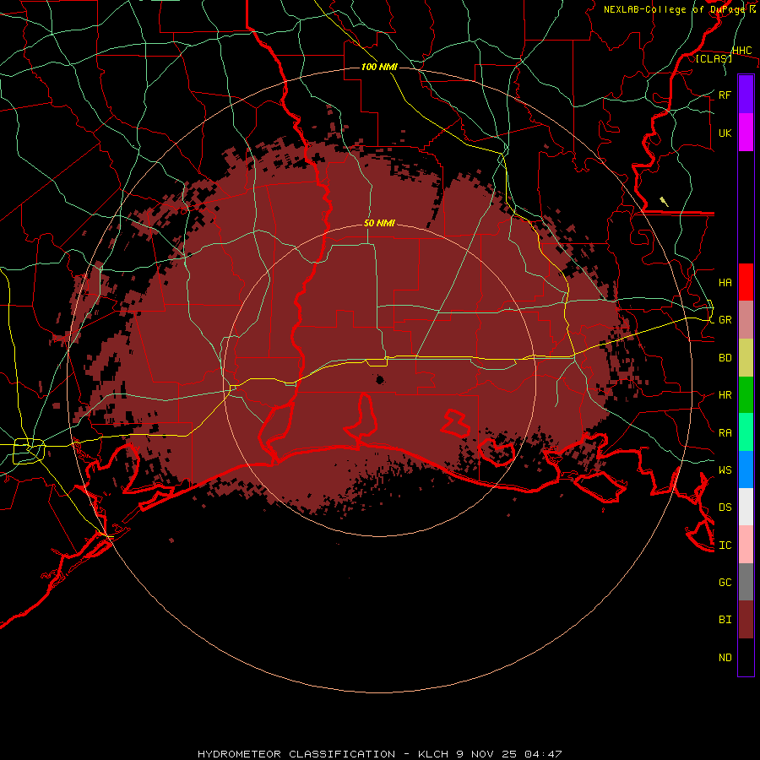
Task: Click the Hydrometeor Classification KLCH title caption
Action: (379, 754)
